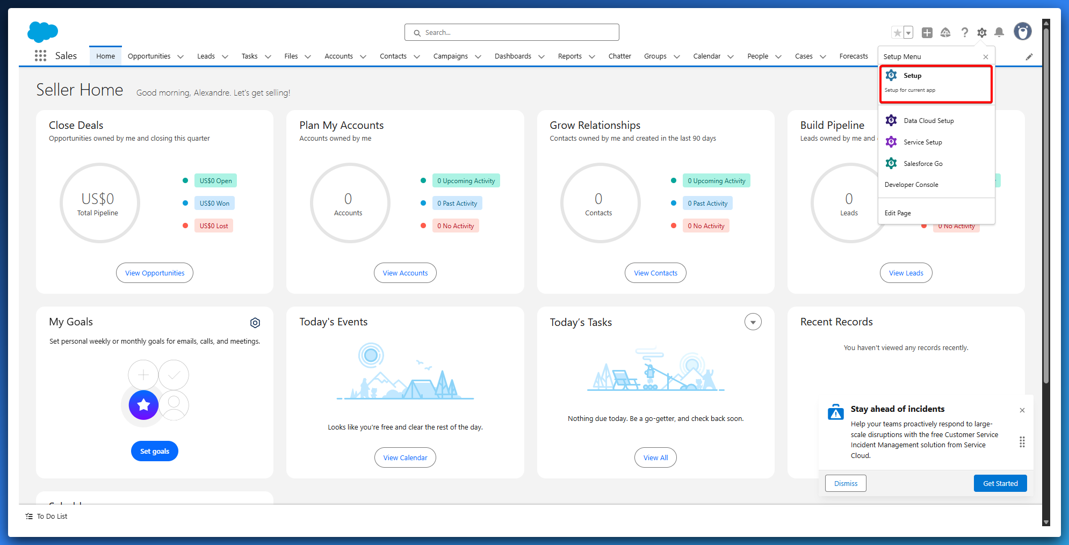Screen dimensions: 1069x545
Task: Open Data Cloud Setup
Action: click(936, 121)
